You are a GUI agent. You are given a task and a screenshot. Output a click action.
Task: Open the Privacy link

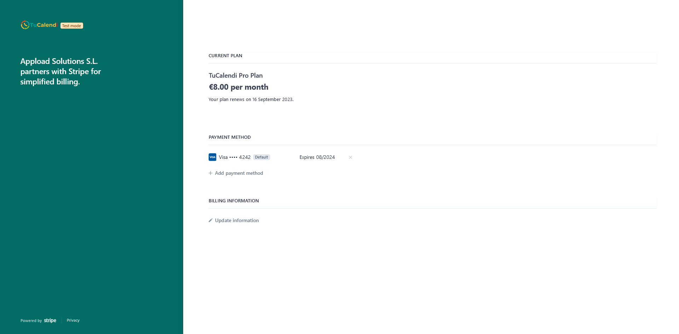73,320
